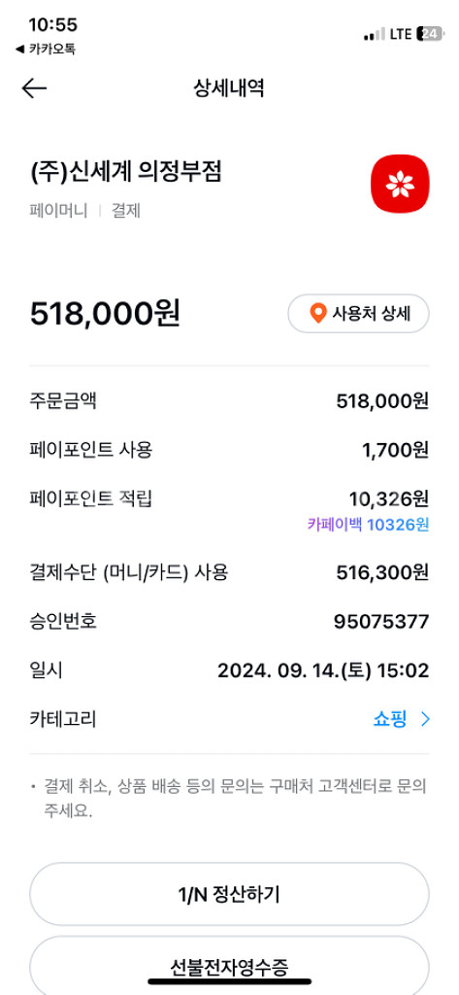Tap the total amount 518,000원
The image size is (459, 995).
tap(105, 313)
